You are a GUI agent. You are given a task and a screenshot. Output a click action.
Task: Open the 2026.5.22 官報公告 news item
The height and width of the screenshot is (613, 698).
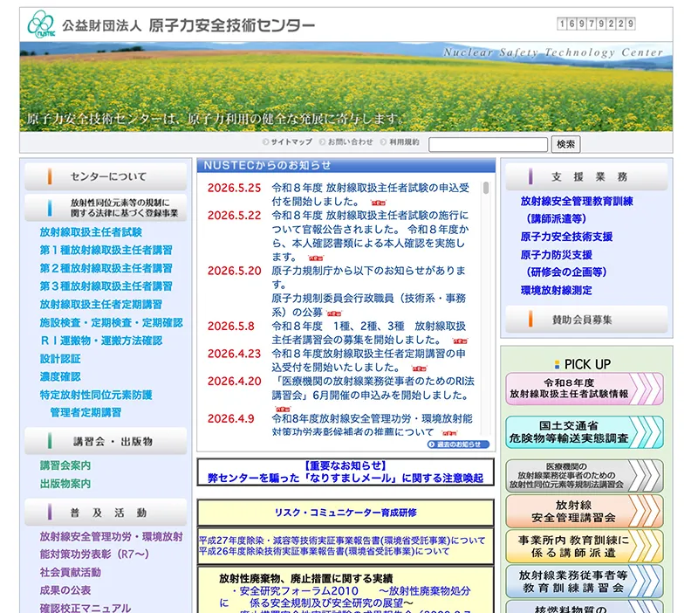tap(370, 236)
